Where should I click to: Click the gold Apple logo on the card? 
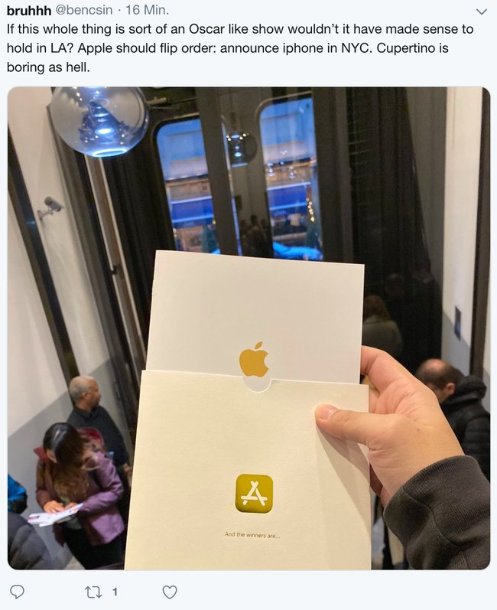[254, 359]
